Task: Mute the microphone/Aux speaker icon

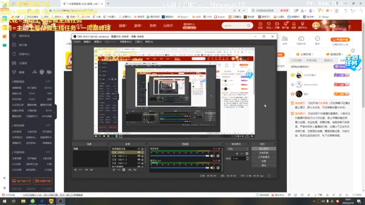Action: point(213,168)
